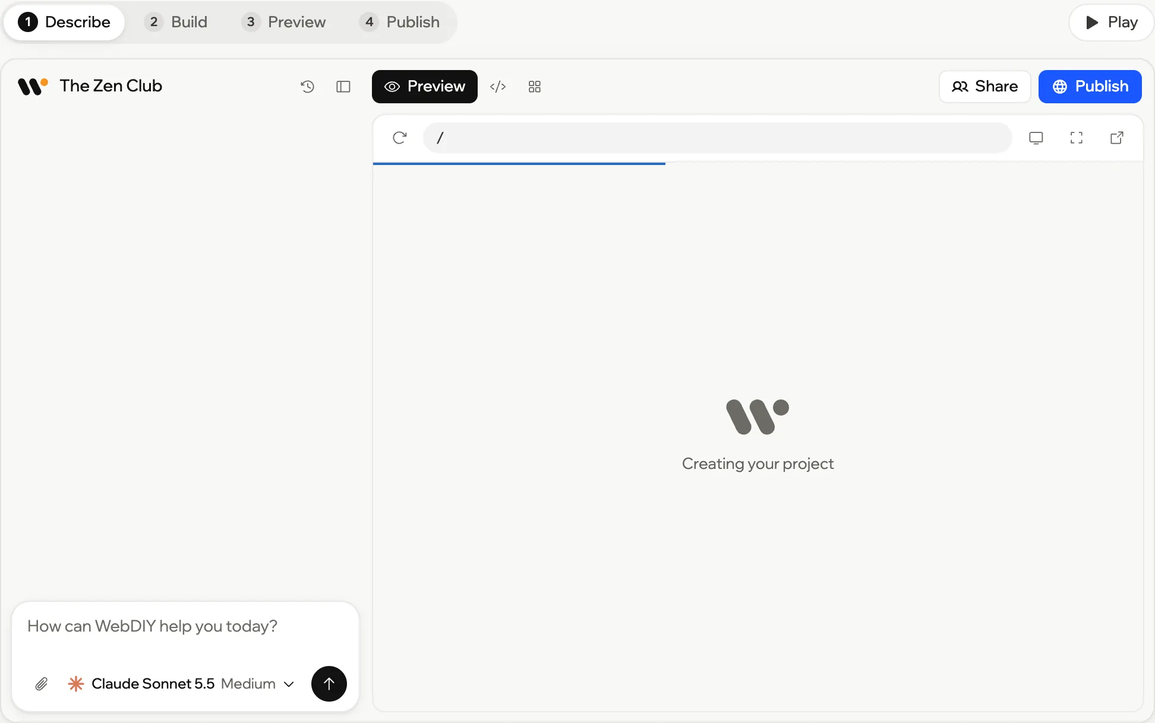Activate the Preview eye button

point(425,87)
